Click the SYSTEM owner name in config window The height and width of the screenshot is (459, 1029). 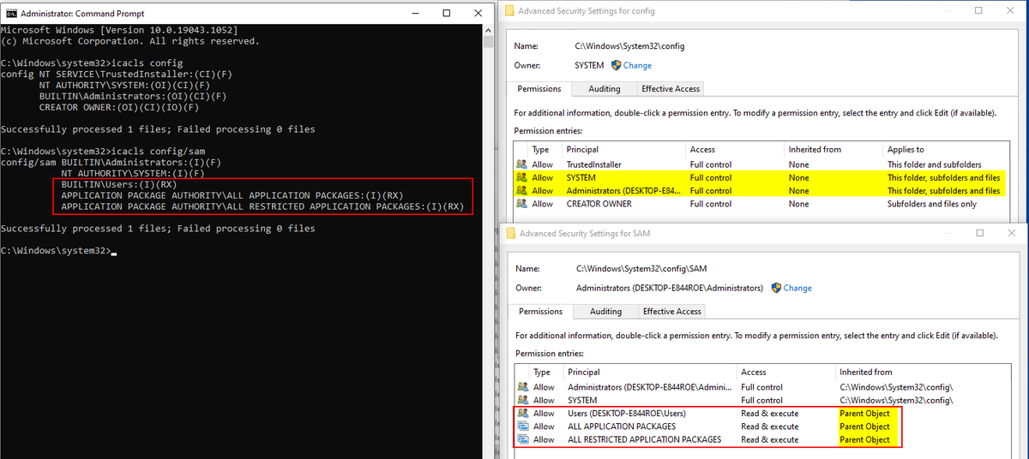(x=590, y=65)
